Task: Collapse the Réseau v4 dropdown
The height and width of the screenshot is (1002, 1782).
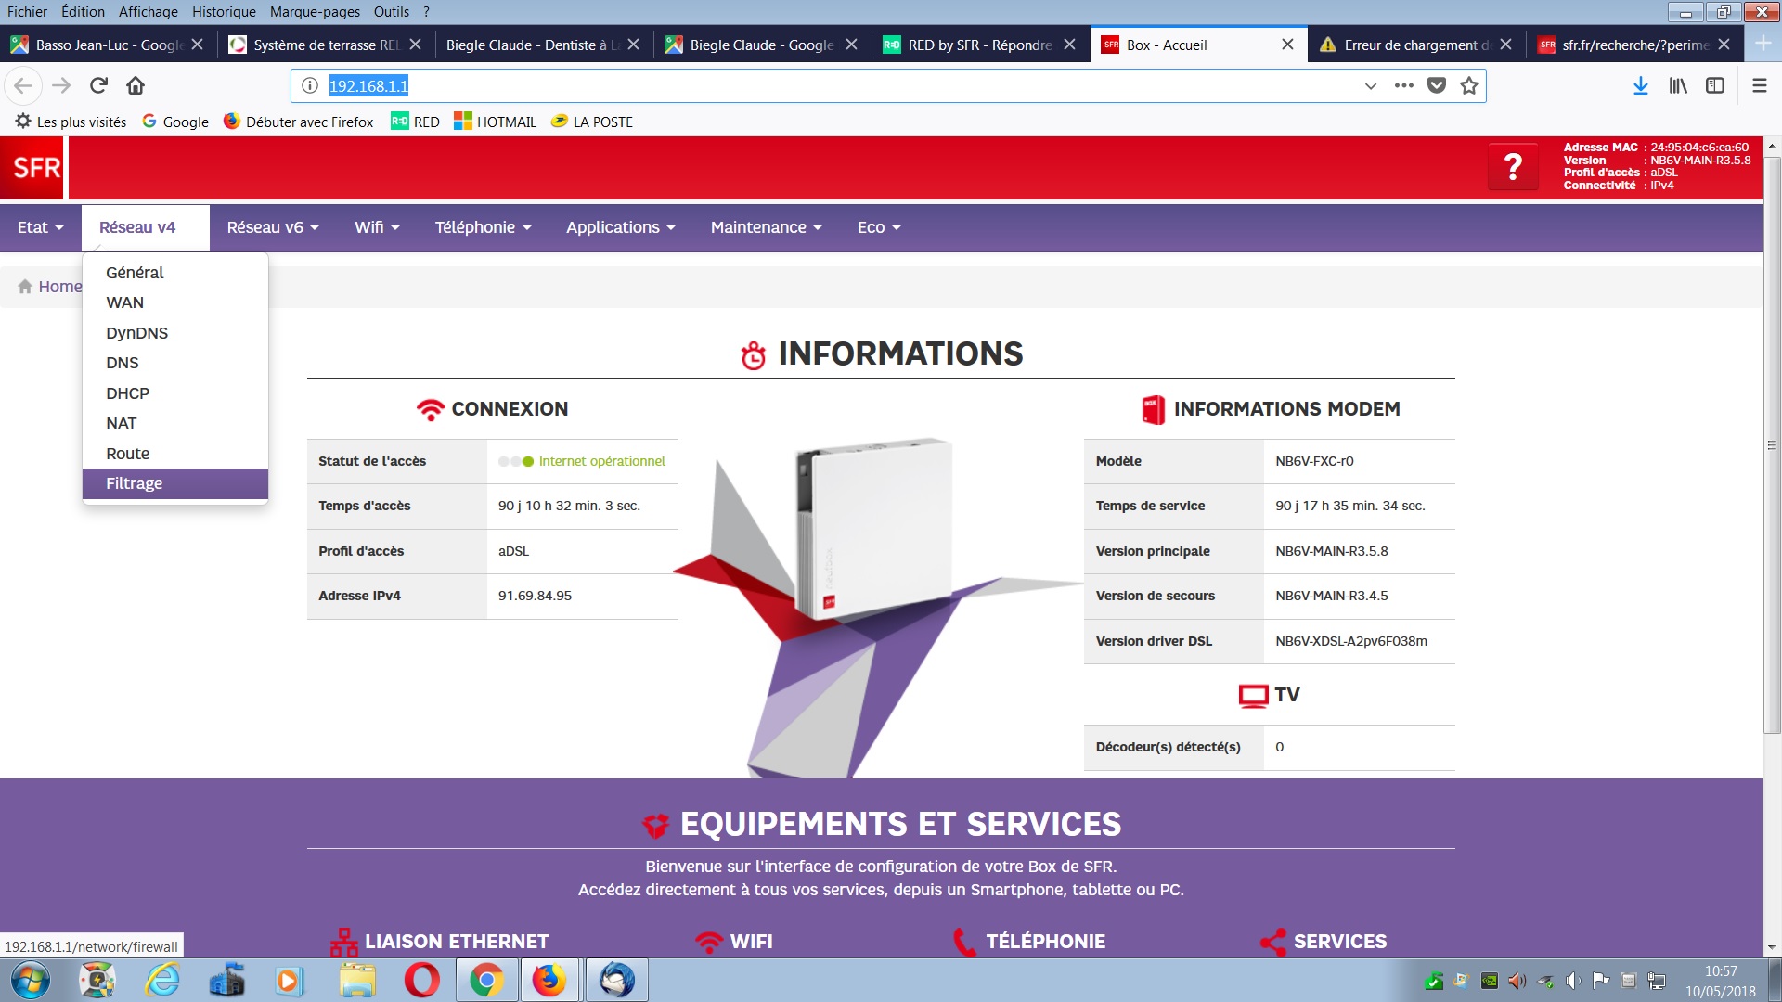Action: coord(146,227)
